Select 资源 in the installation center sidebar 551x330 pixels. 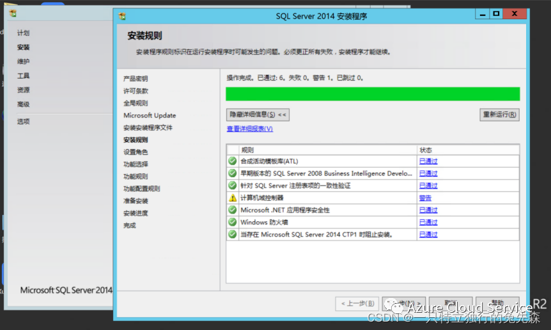23,90
